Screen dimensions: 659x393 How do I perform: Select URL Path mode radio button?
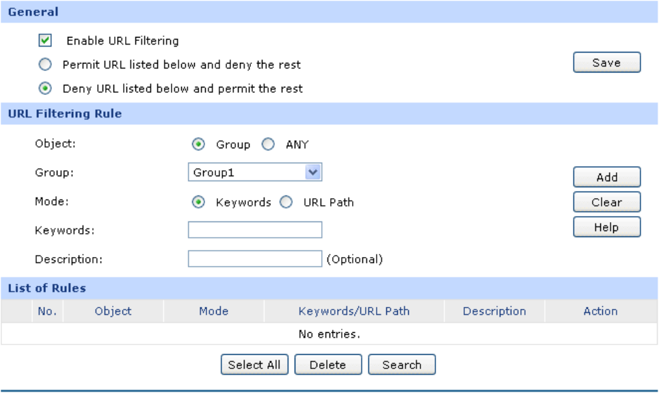click(x=286, y=202)
